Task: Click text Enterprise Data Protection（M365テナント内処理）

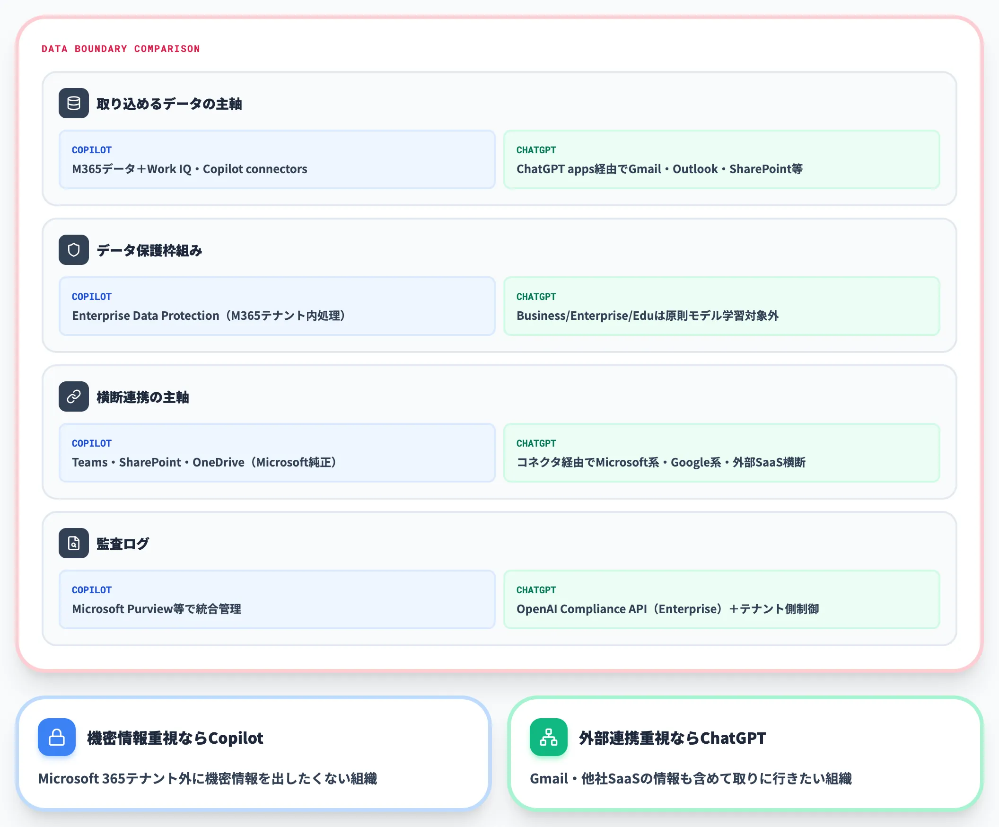Action: [x=209, y=316]
